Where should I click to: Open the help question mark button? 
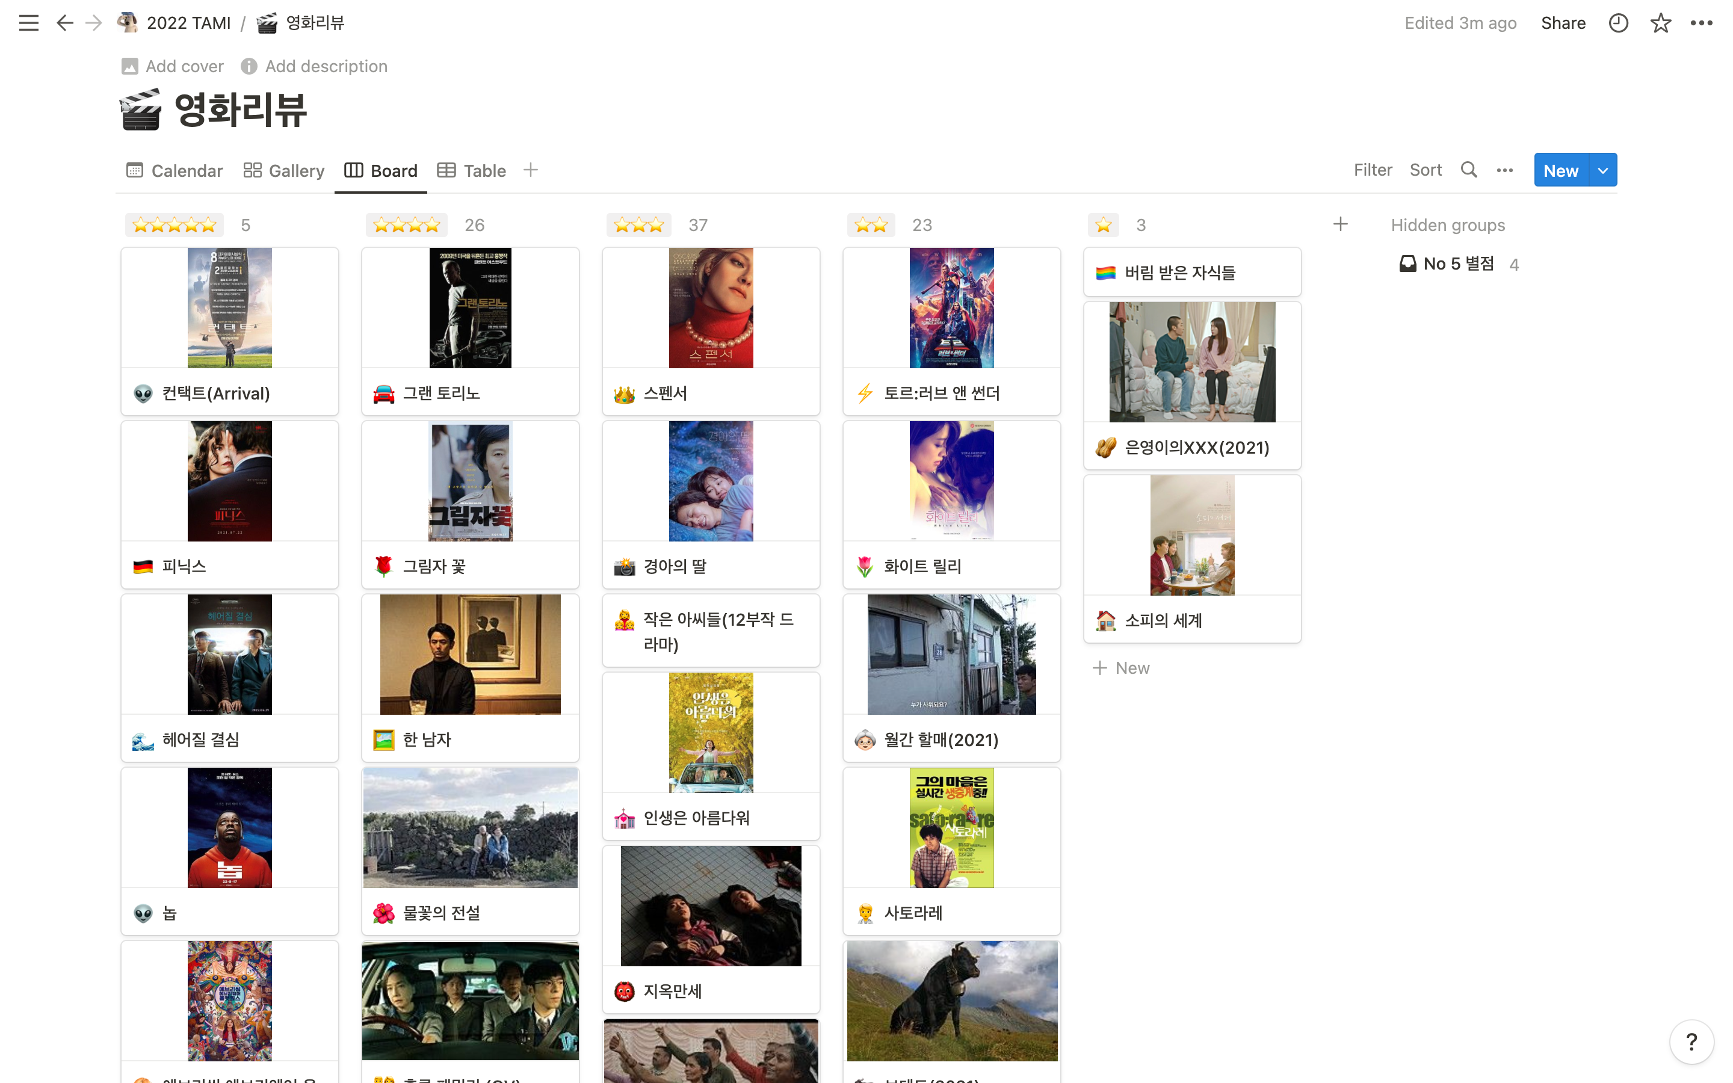1691,1041
